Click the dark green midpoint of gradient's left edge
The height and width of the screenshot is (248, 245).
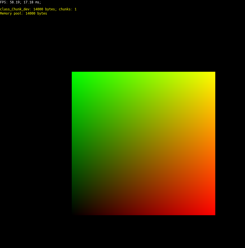pos(73,143)
